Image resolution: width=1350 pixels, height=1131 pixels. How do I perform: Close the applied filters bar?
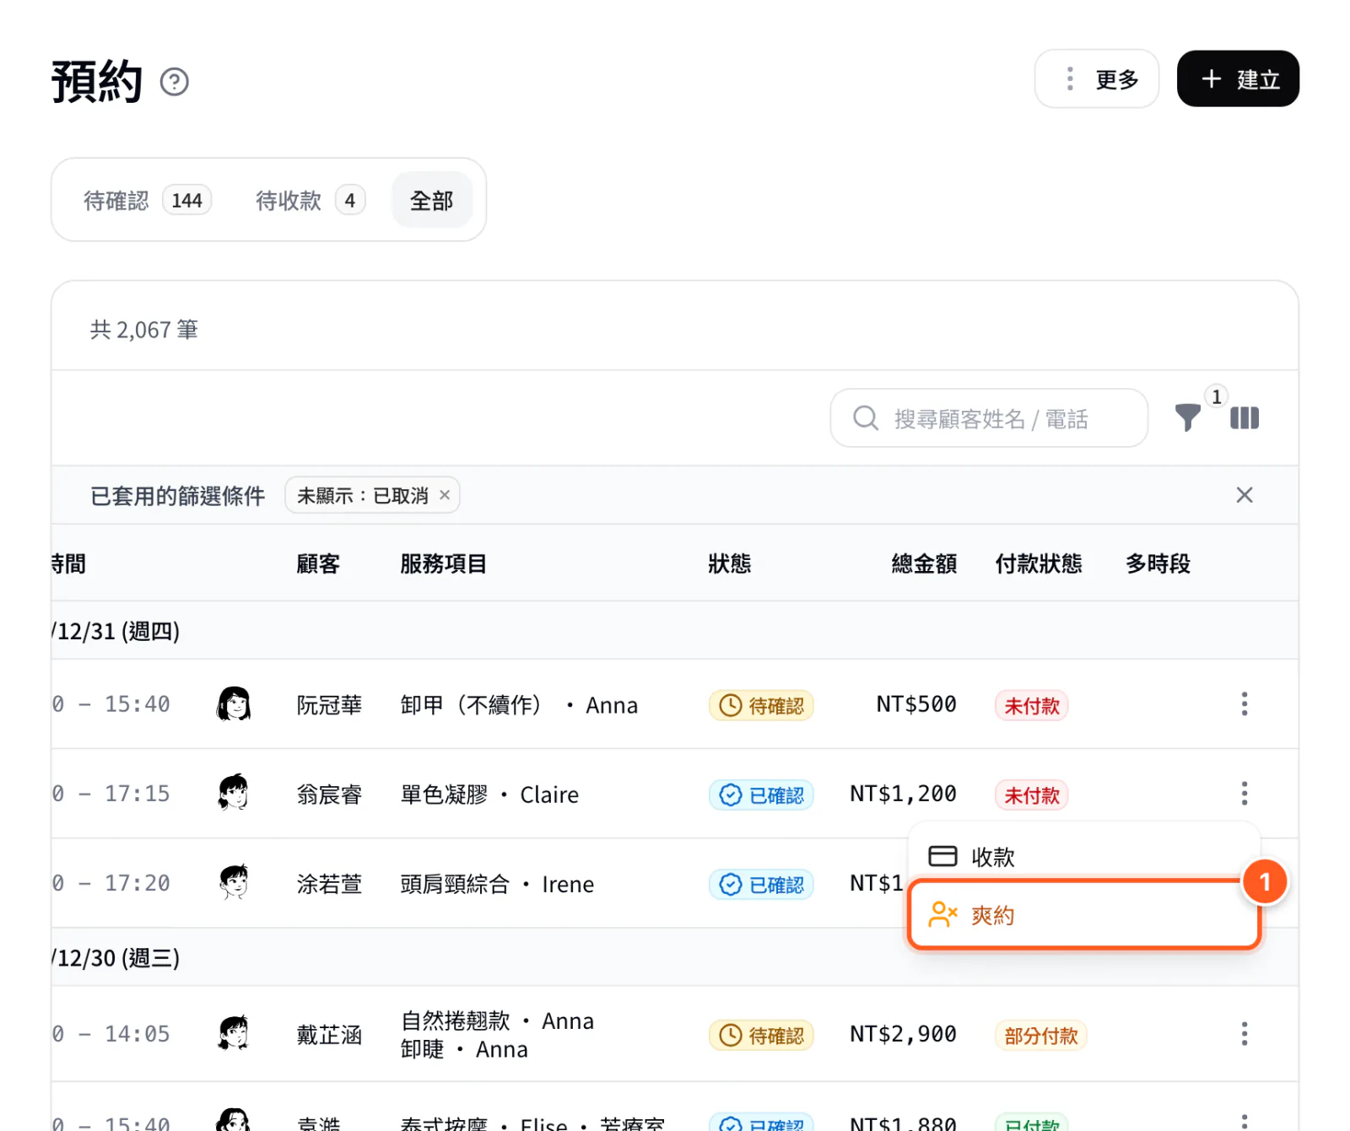coord(1244,495)
